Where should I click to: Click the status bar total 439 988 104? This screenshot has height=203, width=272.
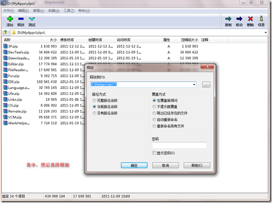[x=55, y=196]
